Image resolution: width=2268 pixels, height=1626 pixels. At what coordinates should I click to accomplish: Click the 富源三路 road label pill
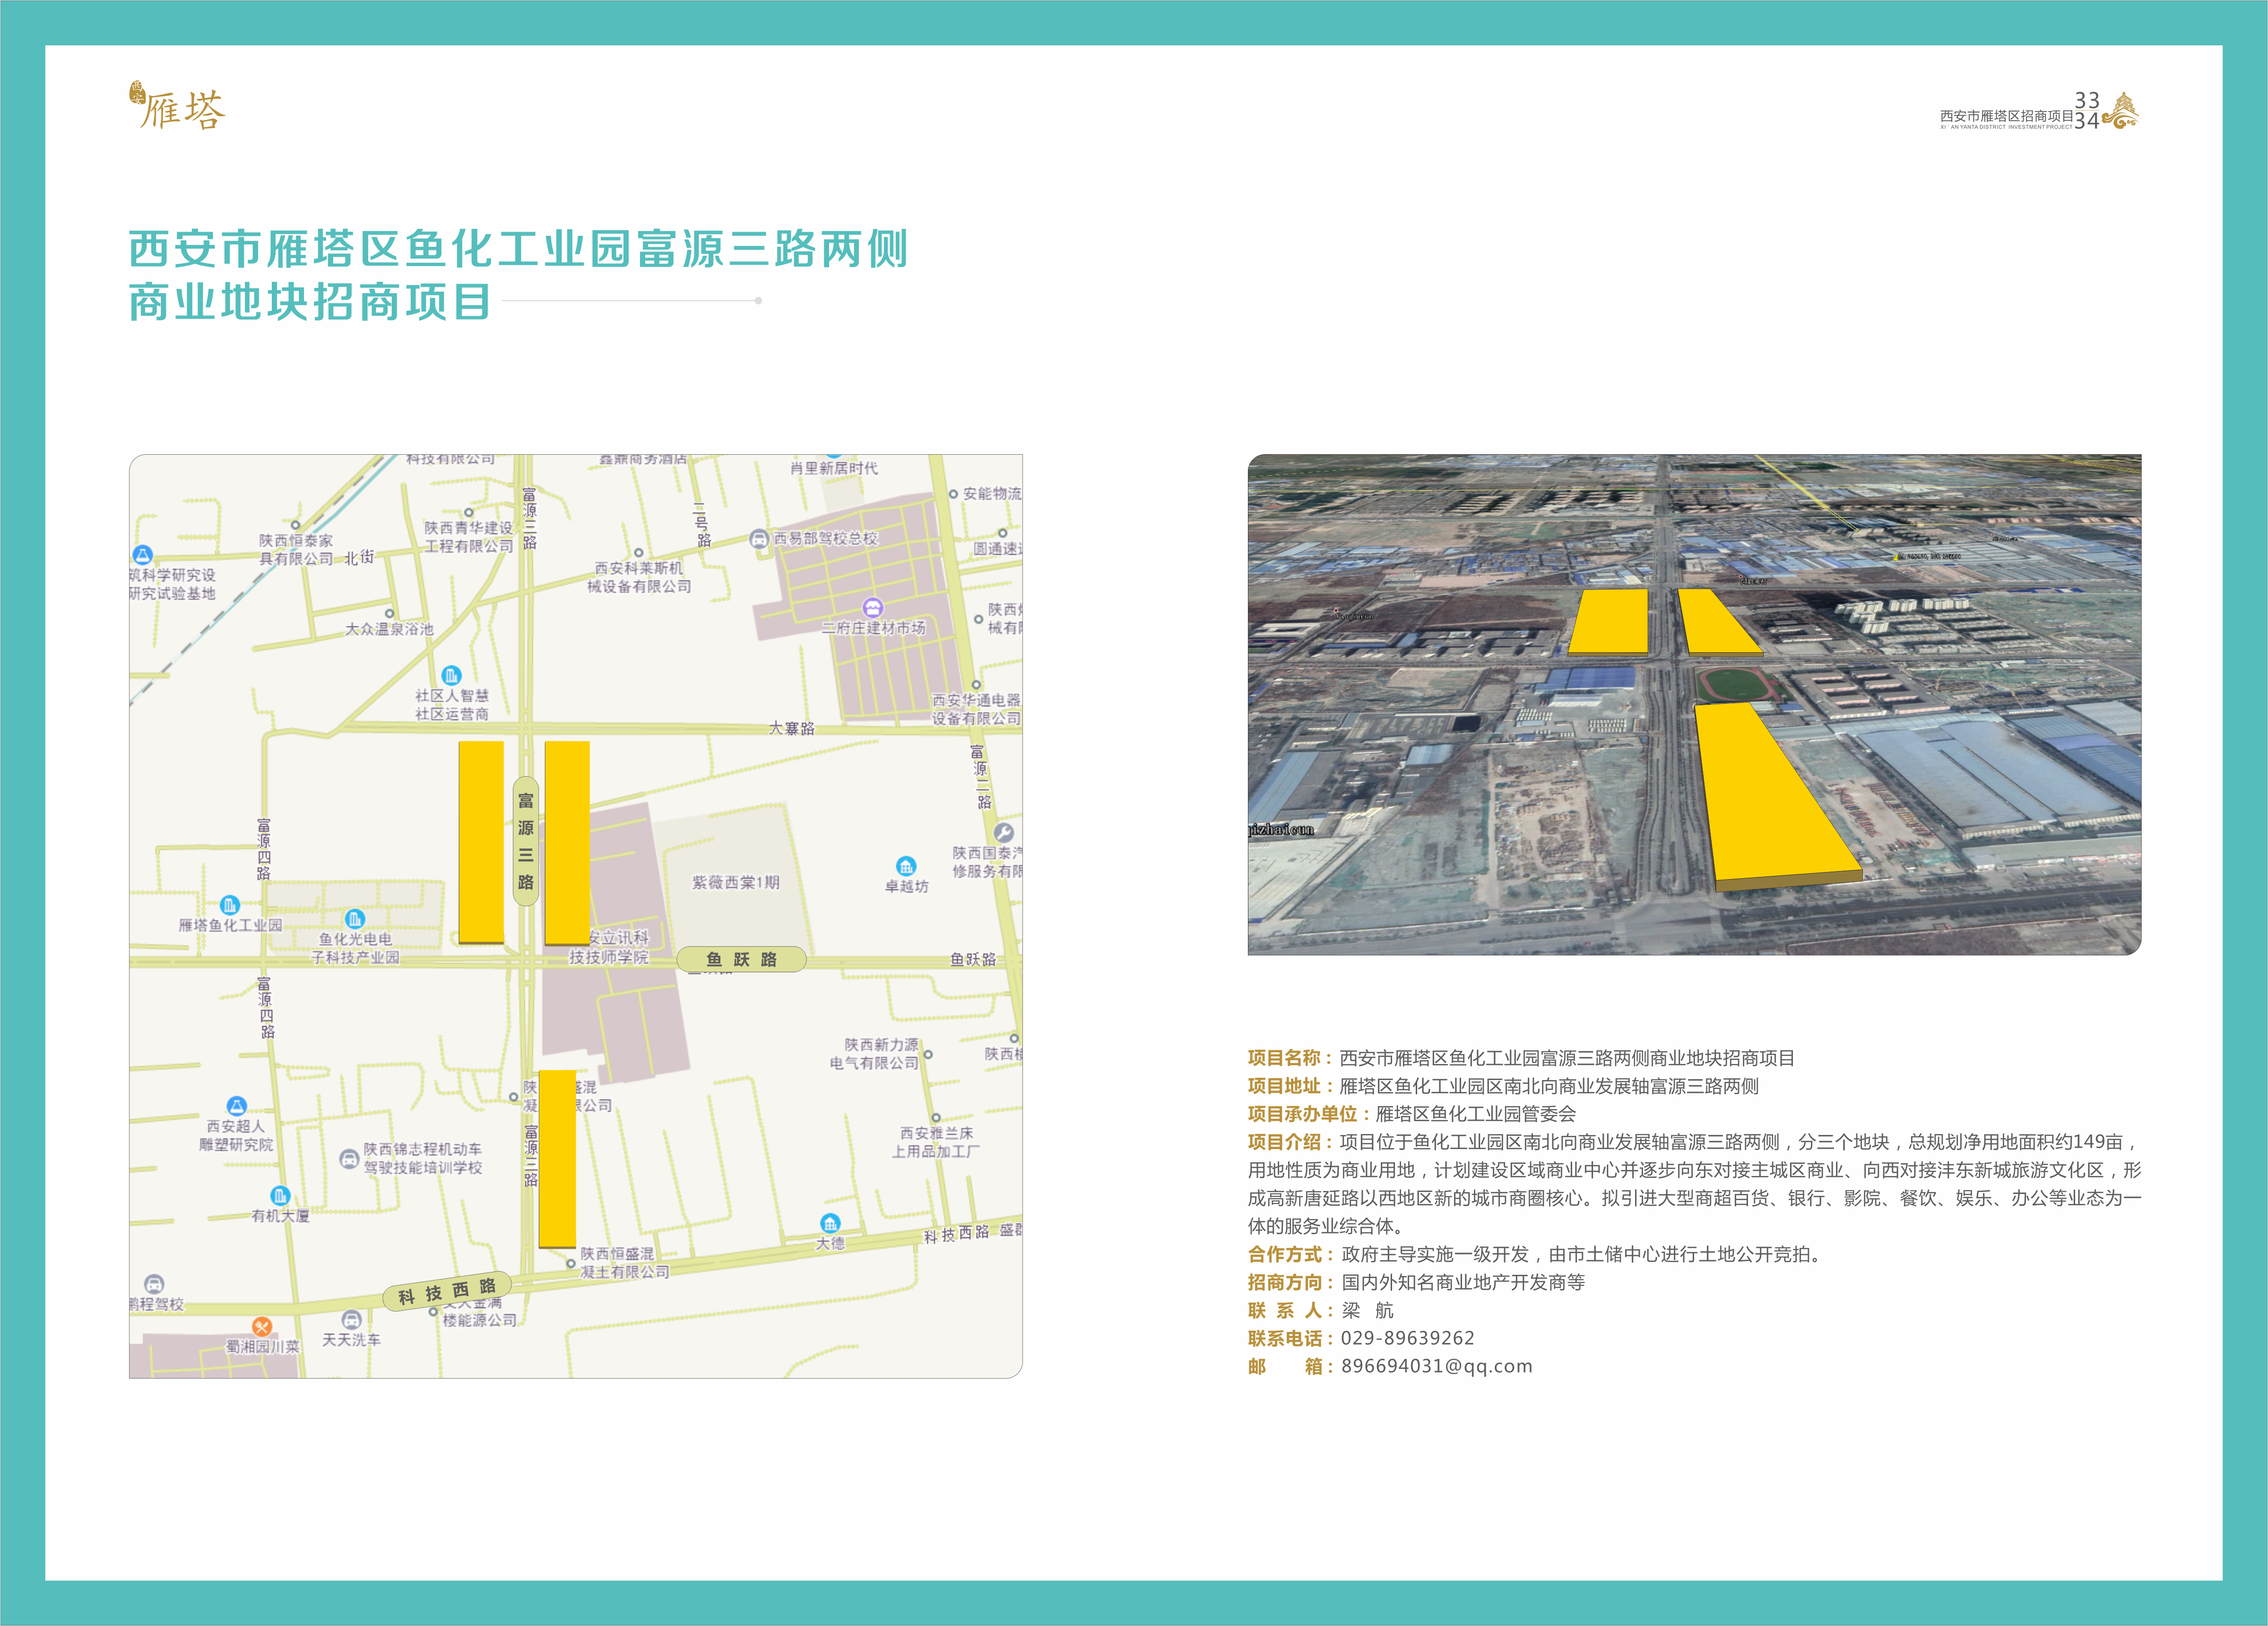point(526,841)
